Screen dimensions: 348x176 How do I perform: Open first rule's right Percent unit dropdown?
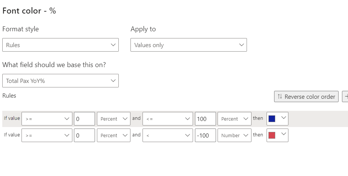(235, 119)
